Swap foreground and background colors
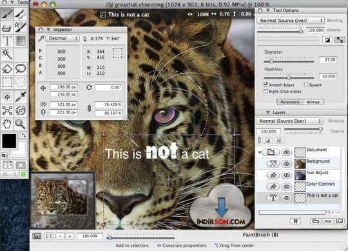 point(24,135)
